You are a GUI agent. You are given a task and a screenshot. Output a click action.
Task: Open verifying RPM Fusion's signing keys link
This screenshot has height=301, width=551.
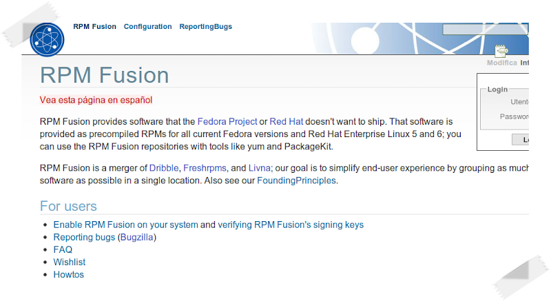pyautogui.click(x=291, y=225)
